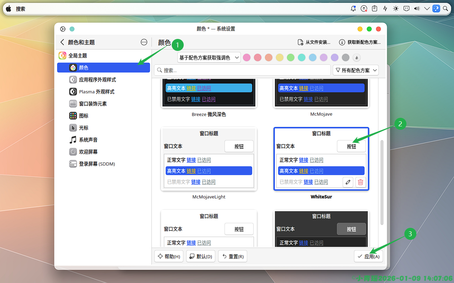Screen dimensions: 454x283
Task: Select the green accent color swatch
Action: click(x=290, y=58)
